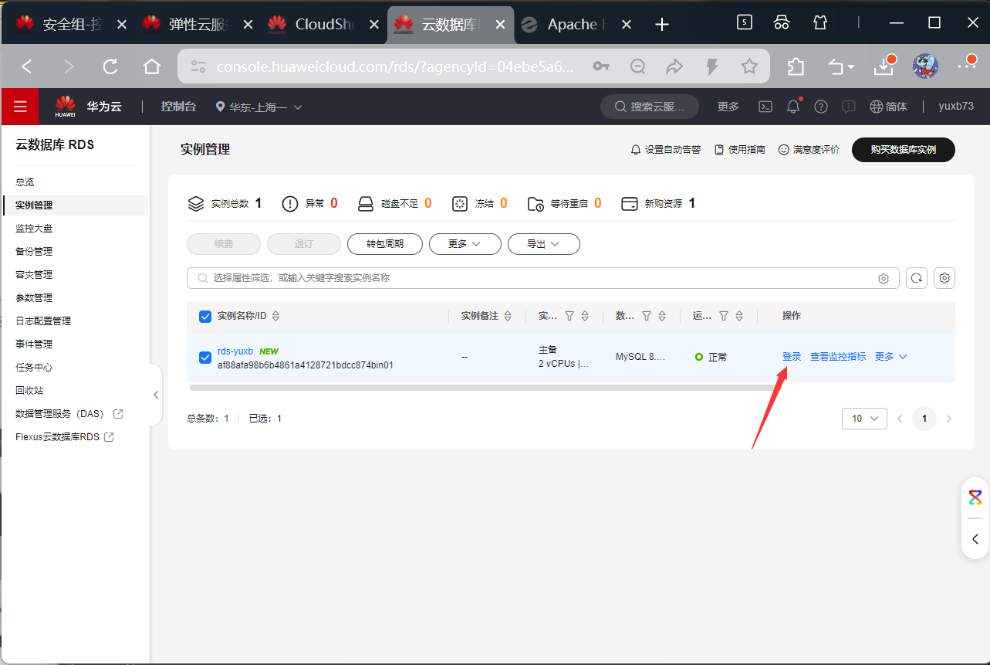This screenshot has height=665, width=990.
Task: Expand the floating side panel arrow
Action: click(975, 539)
